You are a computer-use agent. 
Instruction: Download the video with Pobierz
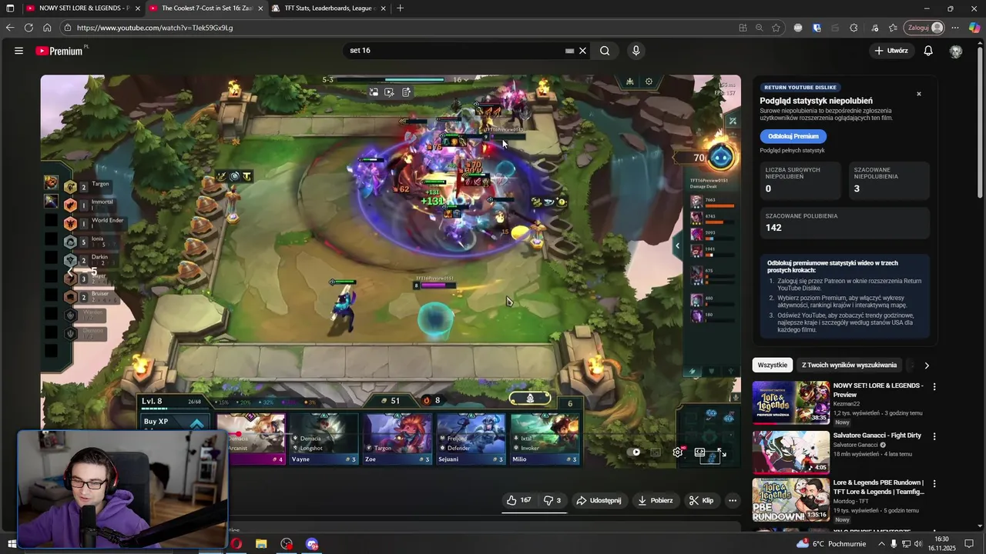pos(655,500)
